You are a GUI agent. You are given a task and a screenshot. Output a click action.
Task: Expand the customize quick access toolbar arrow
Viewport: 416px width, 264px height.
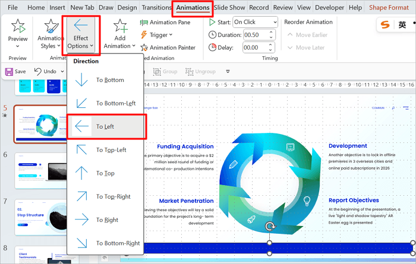point(228,72)
